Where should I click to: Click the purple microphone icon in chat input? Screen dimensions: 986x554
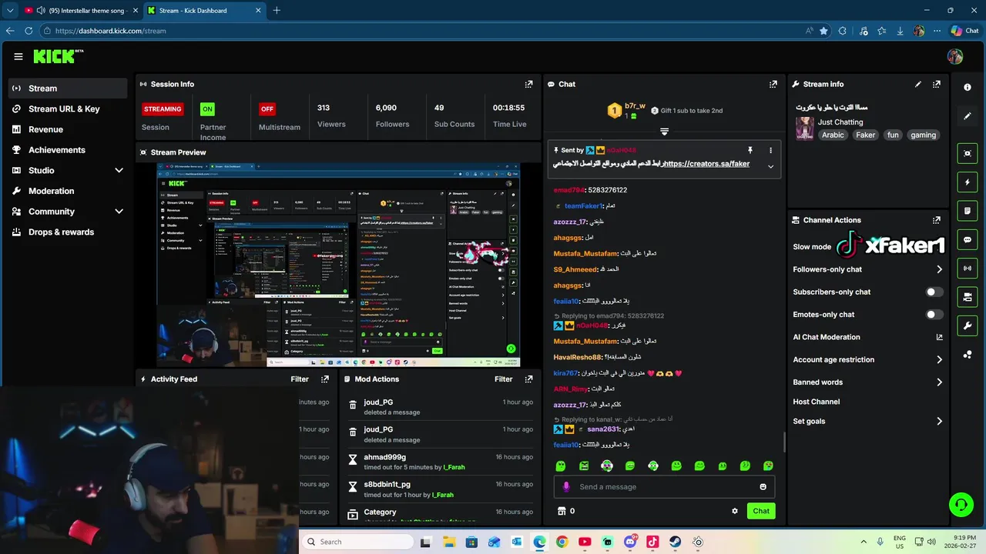click(x=566, y=486)
